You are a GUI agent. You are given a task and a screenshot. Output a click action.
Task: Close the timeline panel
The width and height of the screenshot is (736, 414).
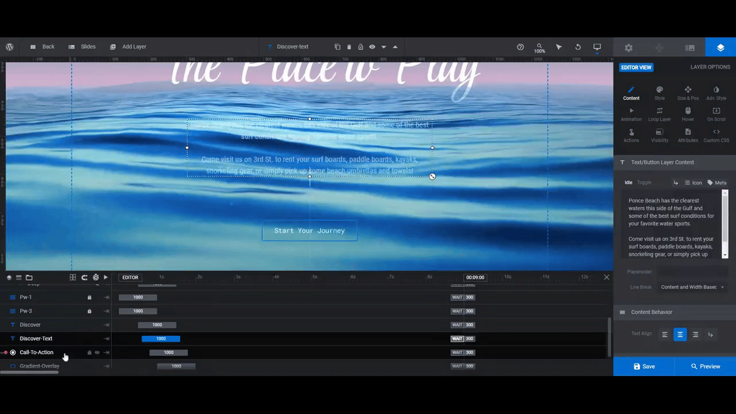pyautogui.click(x=606, y=277)
